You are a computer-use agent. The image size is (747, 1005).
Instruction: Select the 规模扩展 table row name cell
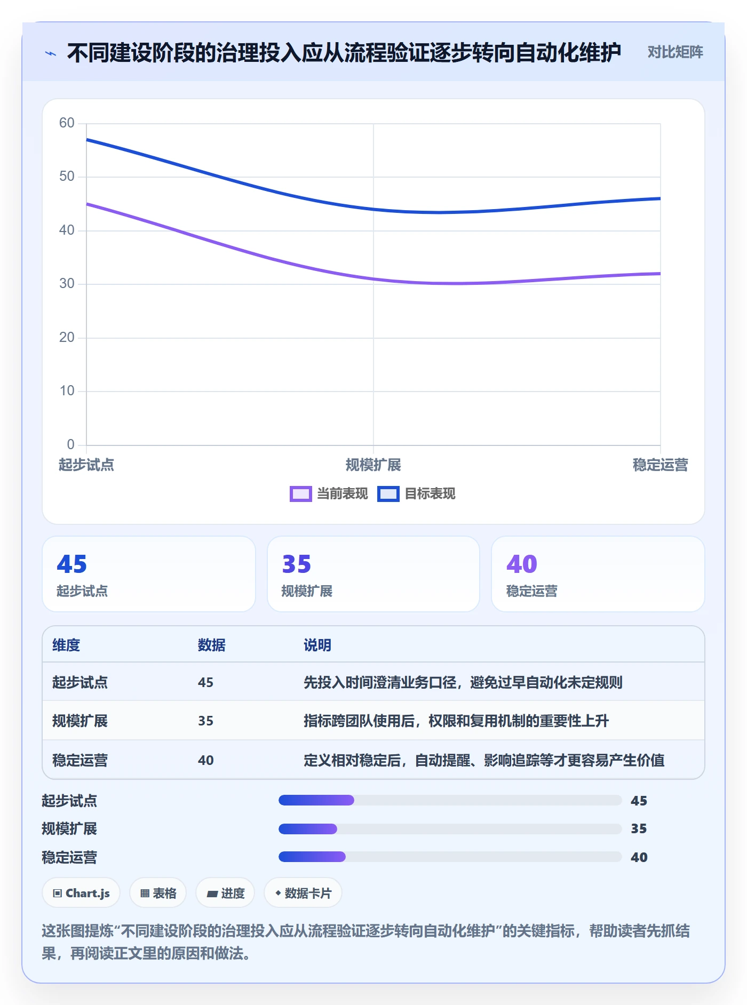pyautogui.click(x=80, y=721)
